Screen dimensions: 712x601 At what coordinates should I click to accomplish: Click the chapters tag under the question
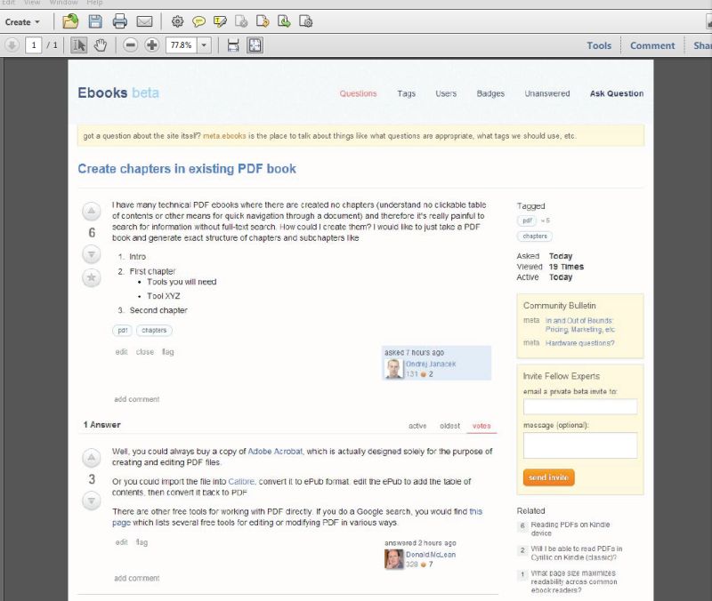tap(154, 330)
